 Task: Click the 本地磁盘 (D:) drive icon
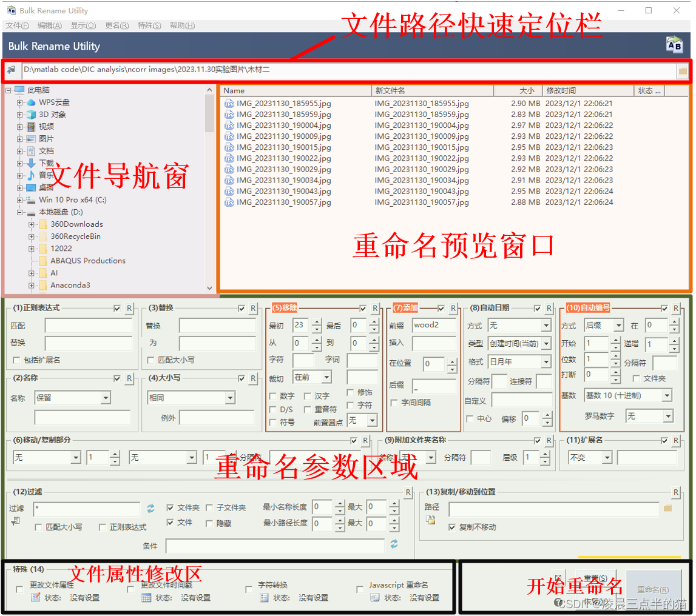pos(30,212)
